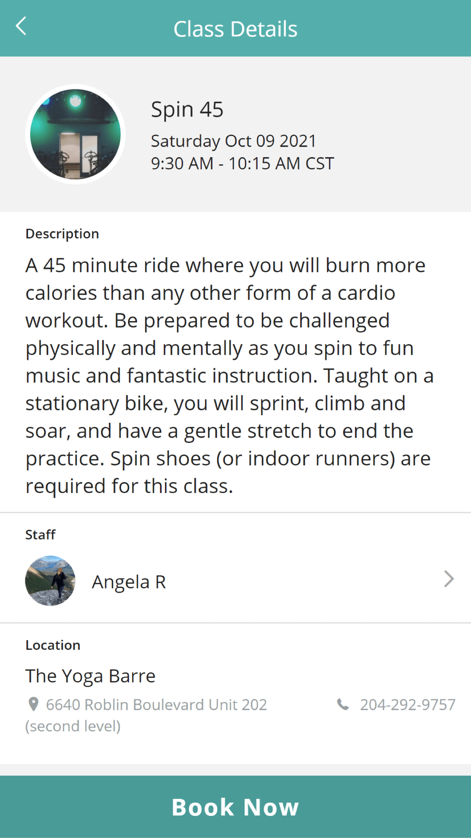Tap the (second level) address line

coord(73,726)
